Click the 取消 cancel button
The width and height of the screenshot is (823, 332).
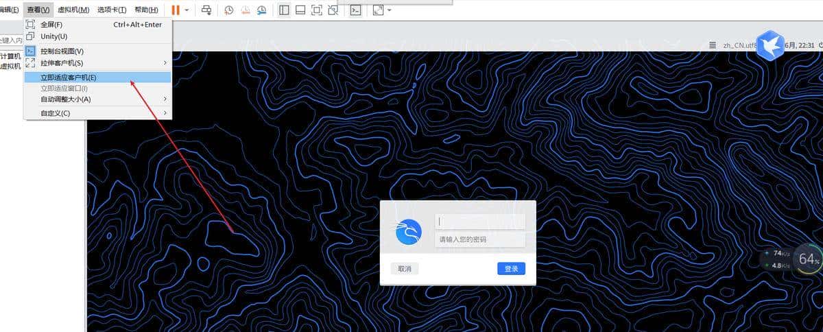(x=405, y=269)
